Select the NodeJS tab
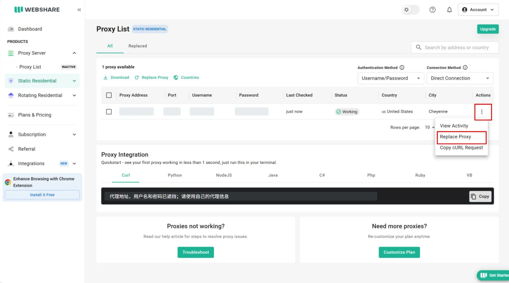The width and height of the screenshot is (509, 283). click(x=224, y=175)
